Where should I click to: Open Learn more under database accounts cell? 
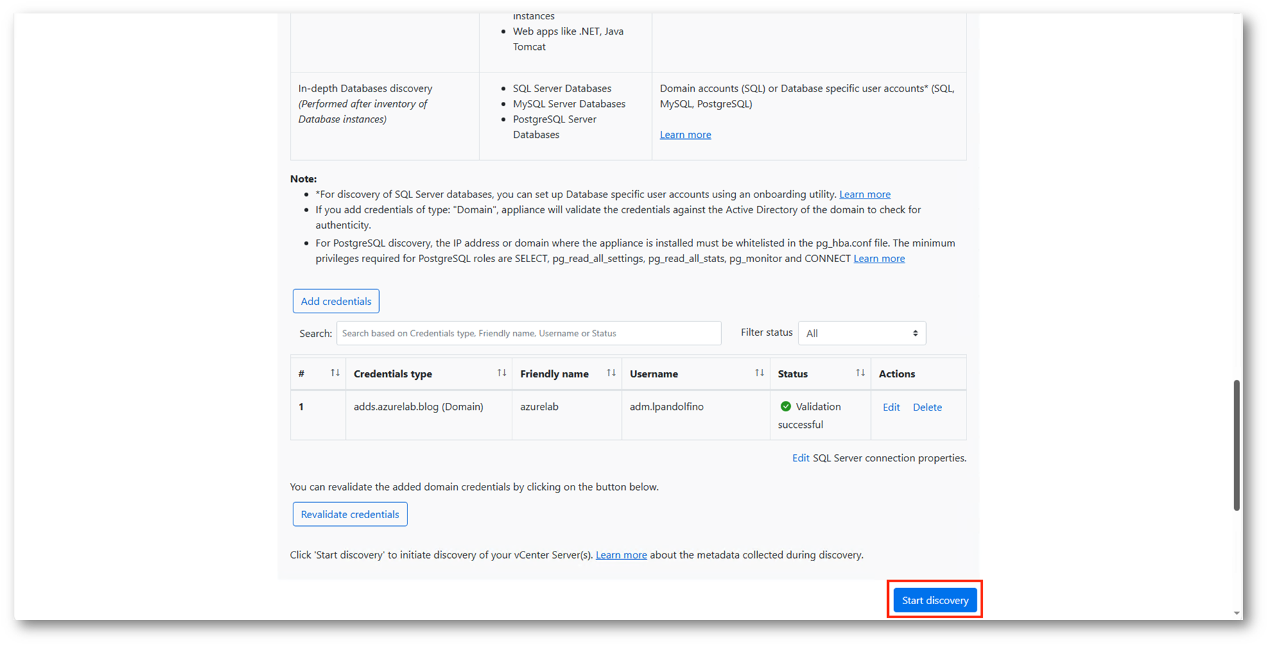[x=685, y=135]
